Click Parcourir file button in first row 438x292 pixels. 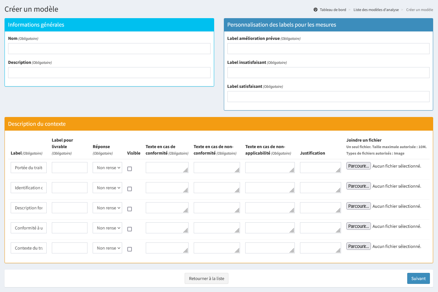tap(358, 166)
